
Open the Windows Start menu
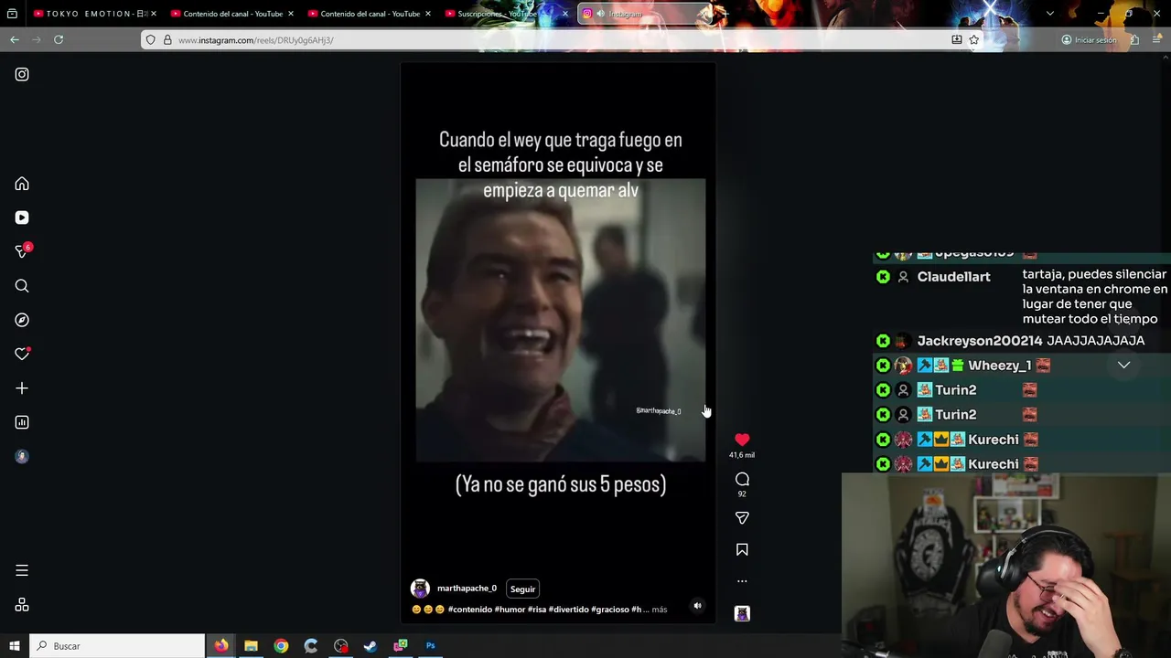(x=15, y=646)
